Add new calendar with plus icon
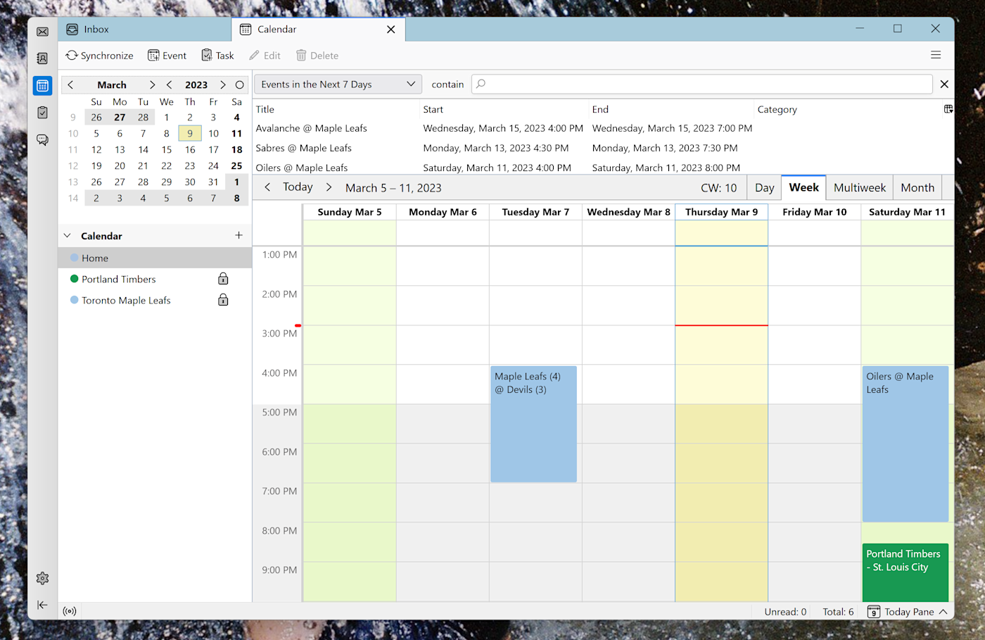This screenshot has width=985, height=640. (239, 235)
